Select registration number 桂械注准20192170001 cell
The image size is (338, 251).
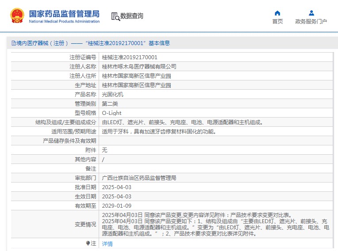click(130, 57)
